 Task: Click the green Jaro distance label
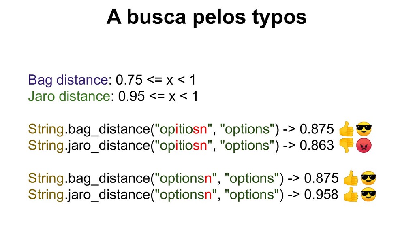tap(69, 96)
